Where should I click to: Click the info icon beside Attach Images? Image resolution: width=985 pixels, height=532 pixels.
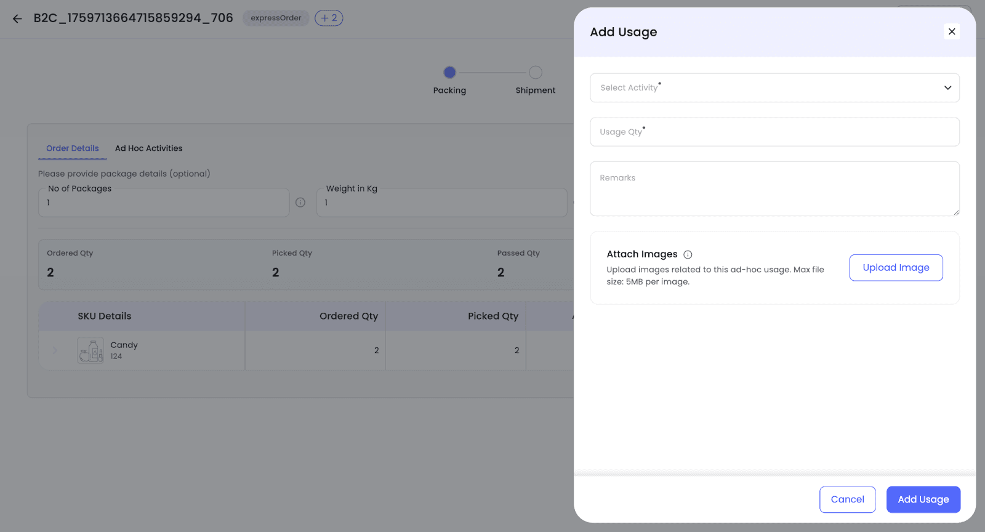coord(688,254)
